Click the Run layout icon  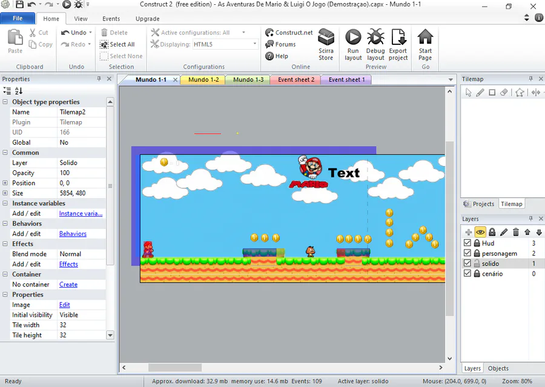coord(353,37)
